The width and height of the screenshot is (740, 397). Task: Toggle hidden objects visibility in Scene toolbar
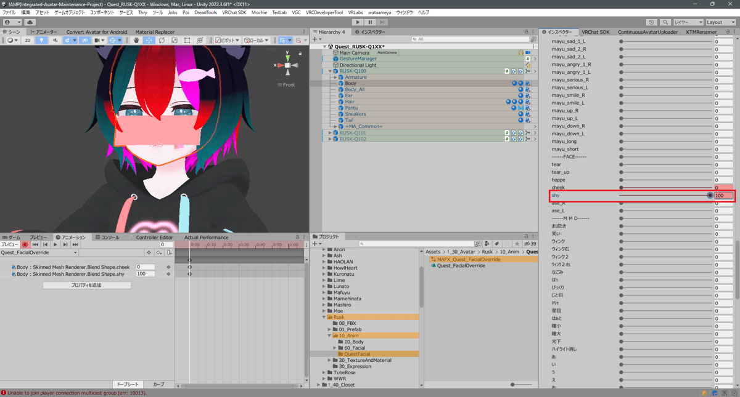[86, 40]
